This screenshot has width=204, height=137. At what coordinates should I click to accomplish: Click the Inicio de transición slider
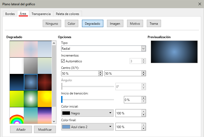88,99
